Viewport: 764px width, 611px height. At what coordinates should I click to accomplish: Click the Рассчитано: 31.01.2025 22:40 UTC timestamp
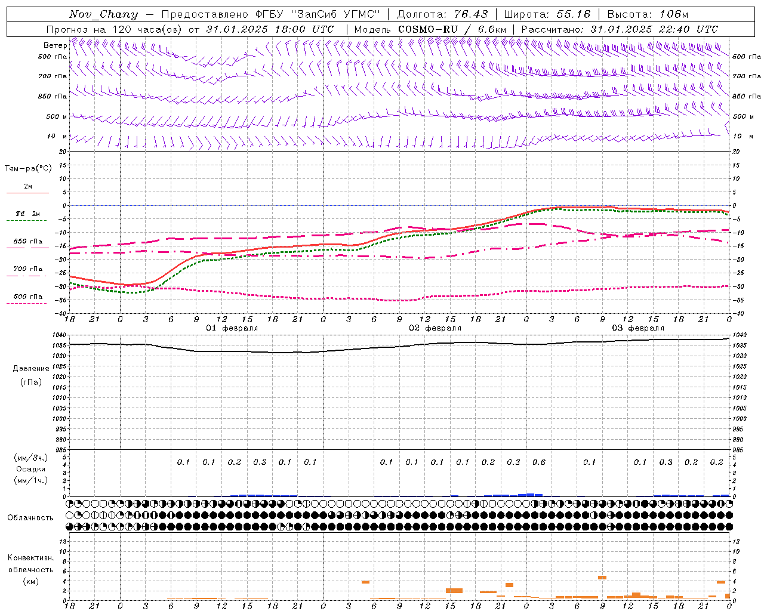tap(620, 29)
